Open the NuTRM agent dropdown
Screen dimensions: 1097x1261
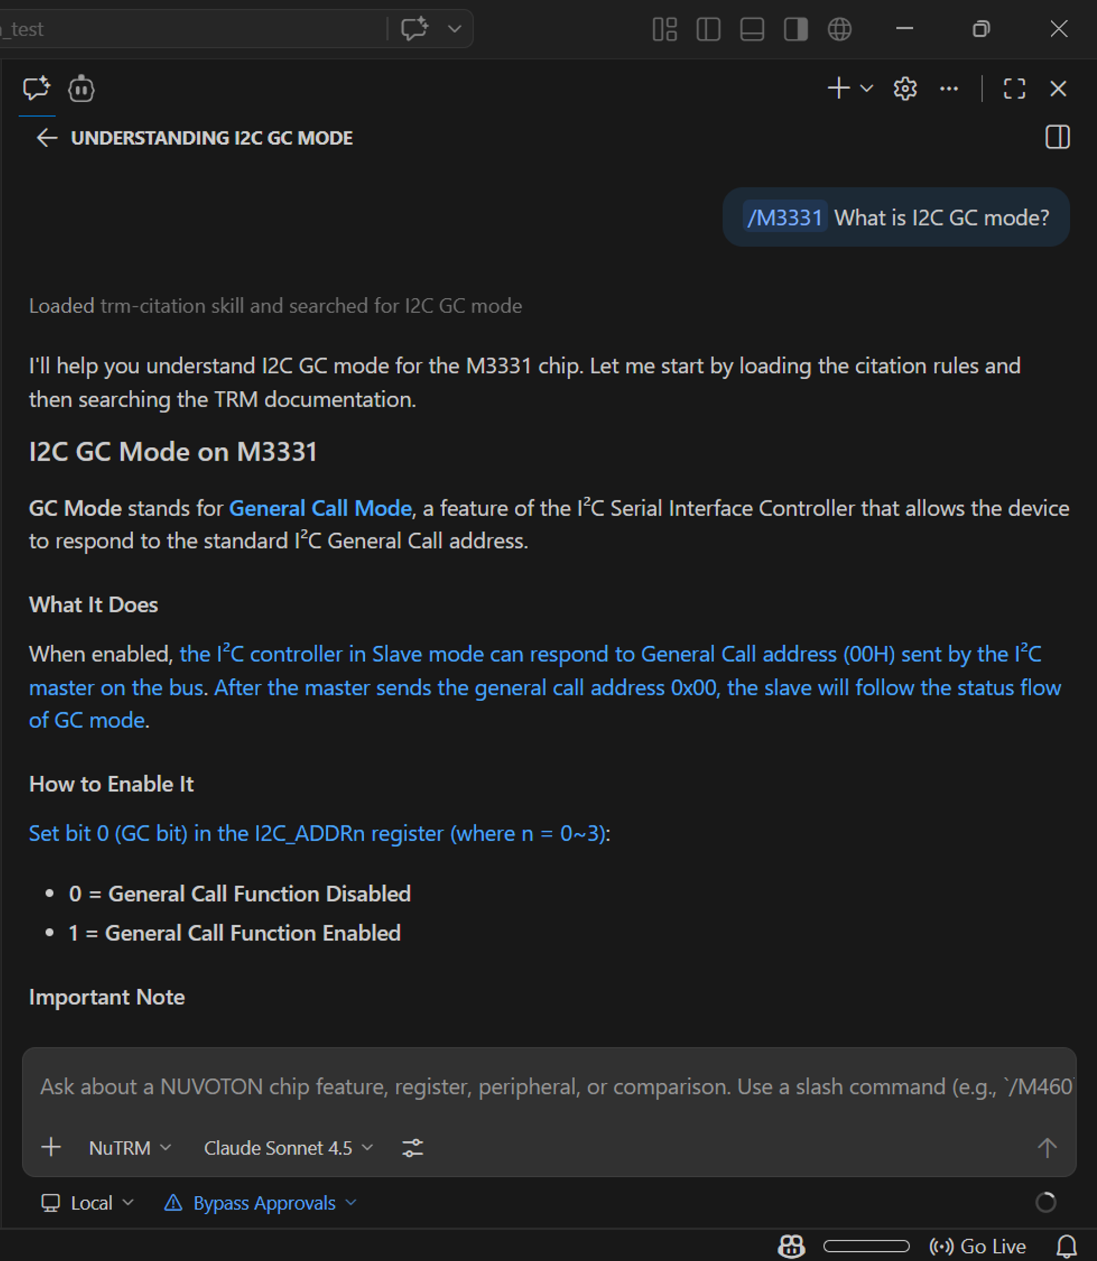(x=130, y=1148)
